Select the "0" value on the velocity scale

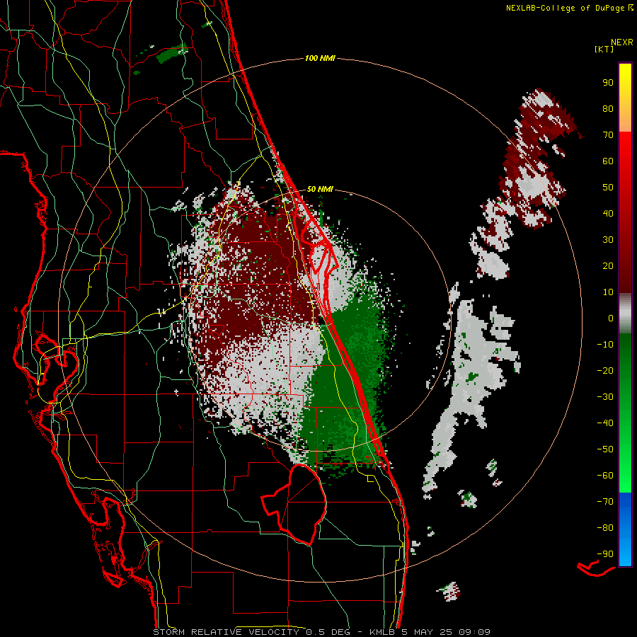[611, 318]
